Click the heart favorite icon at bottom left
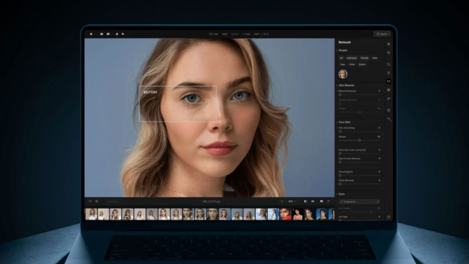Screen dimensions: 469x264 [90, 201]
